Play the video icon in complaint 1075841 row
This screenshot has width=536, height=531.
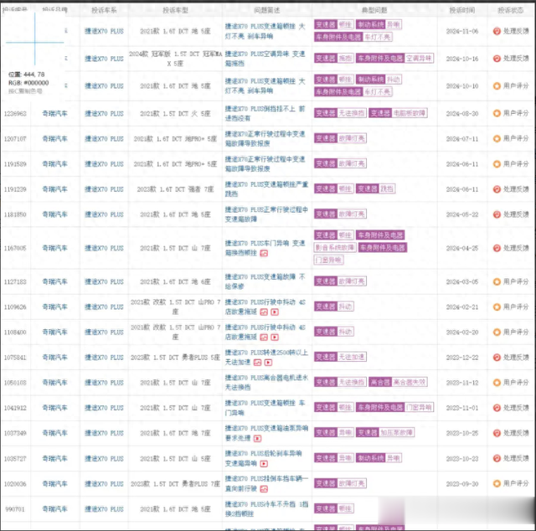(x=269, y=363)
